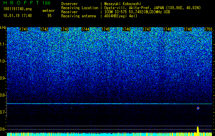Click the 1747 time marker label
Viewport: 215px width, 136px height.
click(x=147, y=29)
